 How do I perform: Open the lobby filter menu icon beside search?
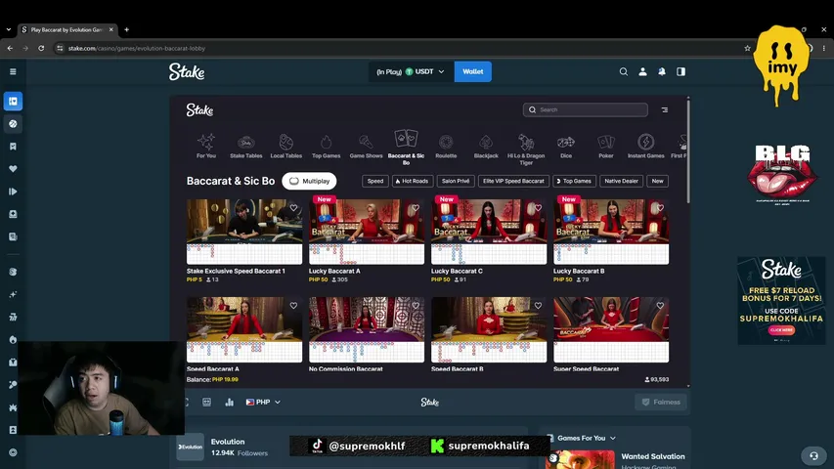pyautogui.click(x=664, y=110)
